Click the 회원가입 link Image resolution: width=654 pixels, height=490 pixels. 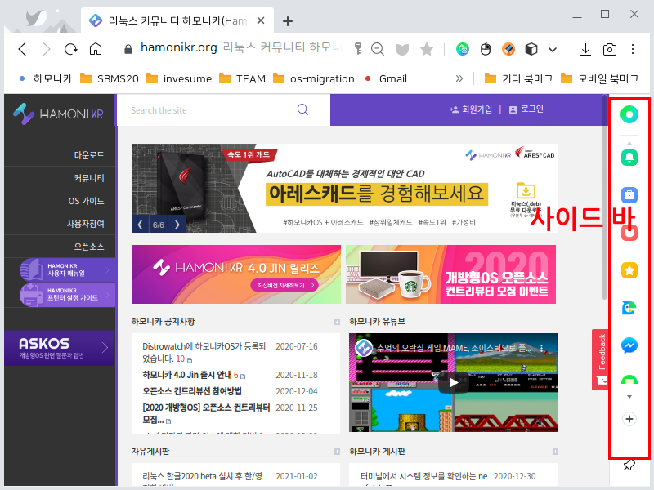click(471, 109)
